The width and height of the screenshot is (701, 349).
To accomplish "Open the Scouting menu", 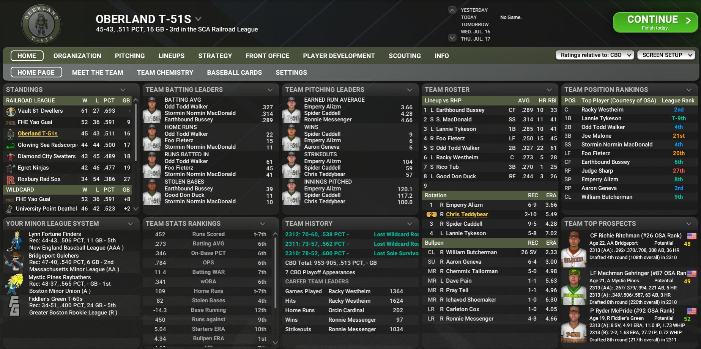I will [405, 56].
